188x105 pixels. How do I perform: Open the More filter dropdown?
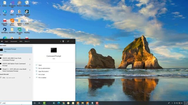27,41
